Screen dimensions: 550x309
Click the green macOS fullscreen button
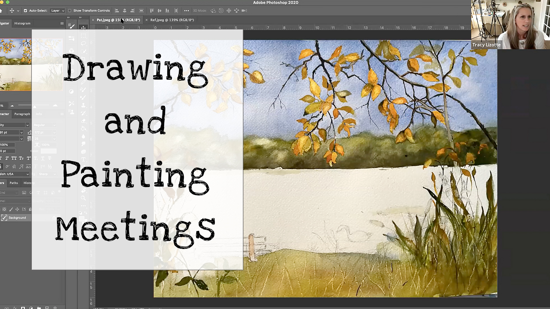coord(7,2)
